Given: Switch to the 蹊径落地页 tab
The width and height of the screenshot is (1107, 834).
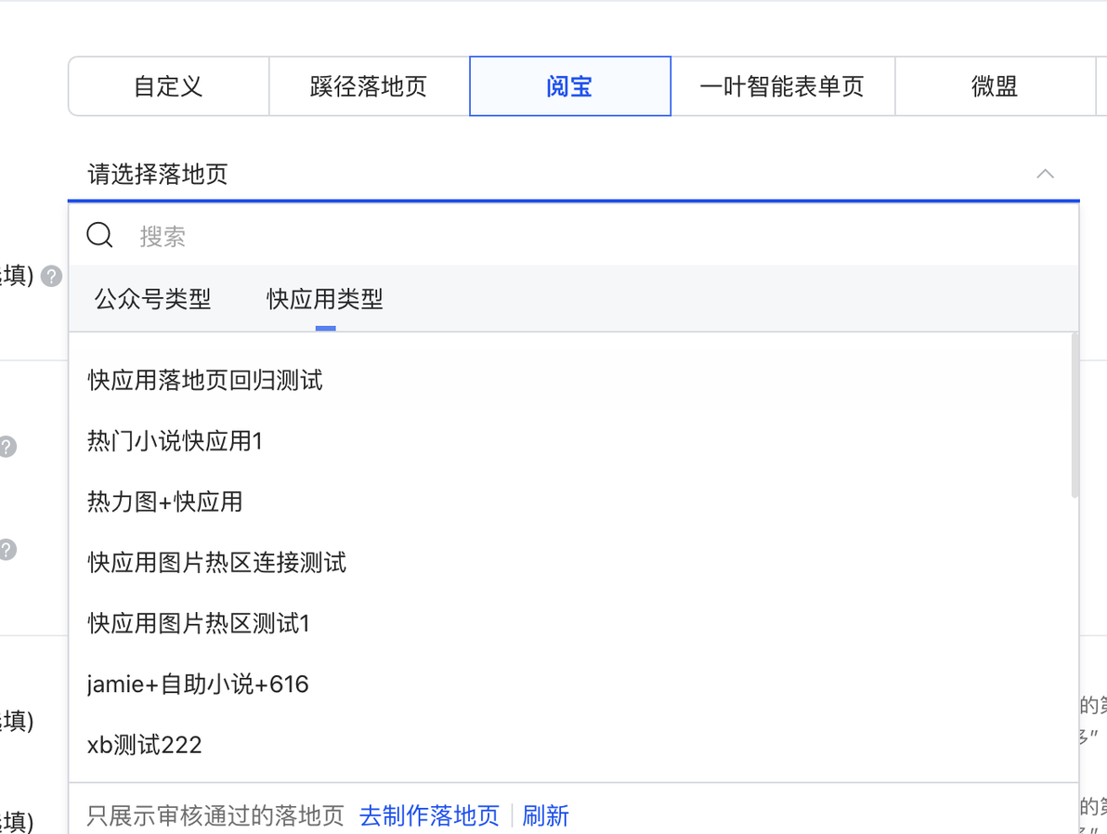Looking at the screenshot, I should (x=369, y=86).
